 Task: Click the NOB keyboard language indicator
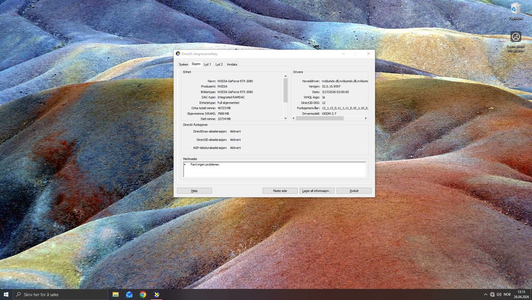[507, 294]
